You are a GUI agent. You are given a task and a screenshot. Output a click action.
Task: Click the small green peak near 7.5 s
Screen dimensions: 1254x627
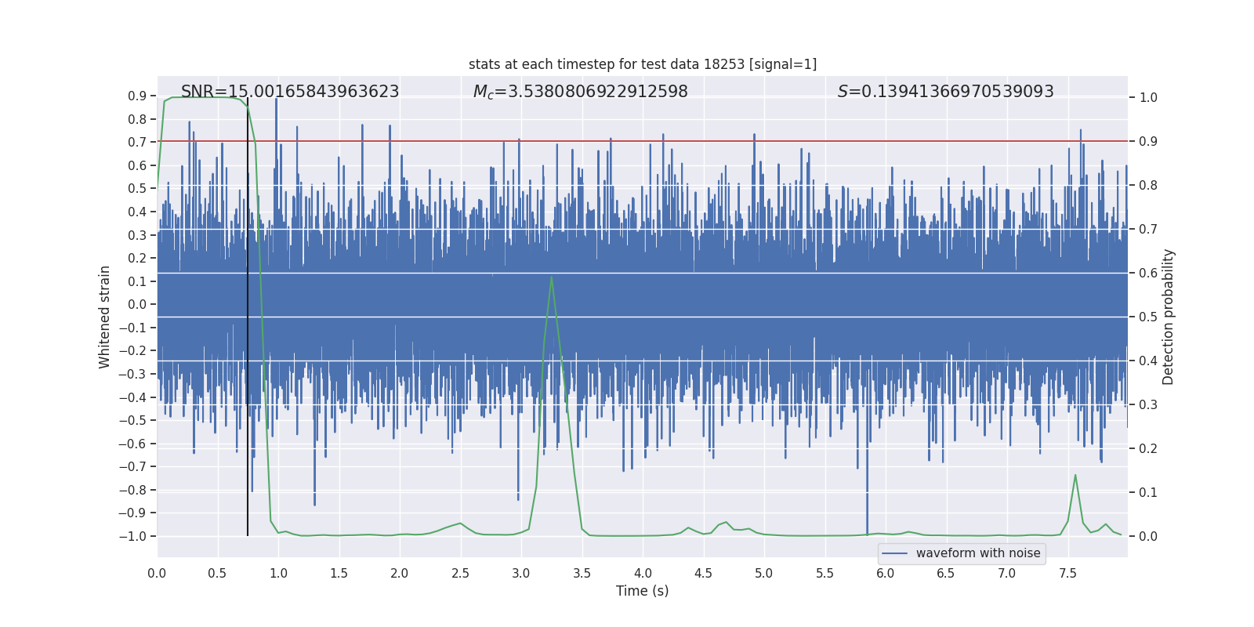[1075, 475]
